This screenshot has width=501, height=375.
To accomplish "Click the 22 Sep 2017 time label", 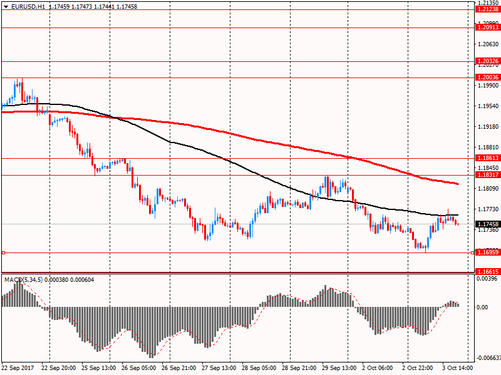I will coord(18,368).
